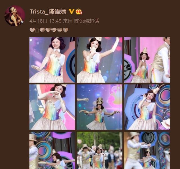Open first photo of smiling rainbow dress performer

click(x=52, y=60)
